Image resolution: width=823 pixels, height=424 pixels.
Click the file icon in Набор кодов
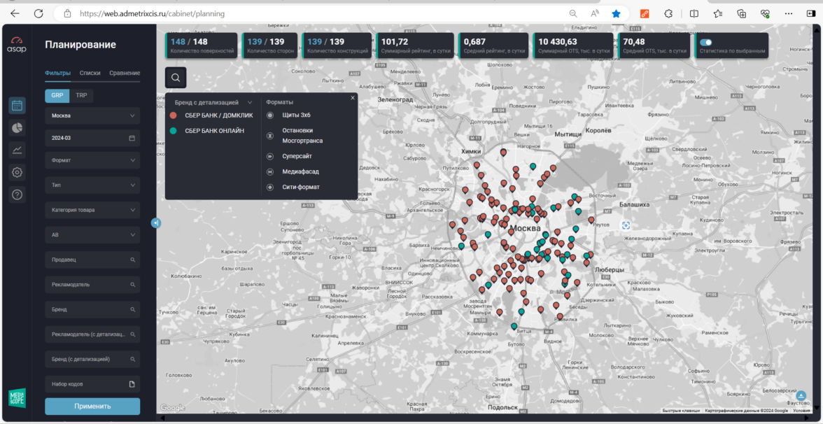coord(132,384)
